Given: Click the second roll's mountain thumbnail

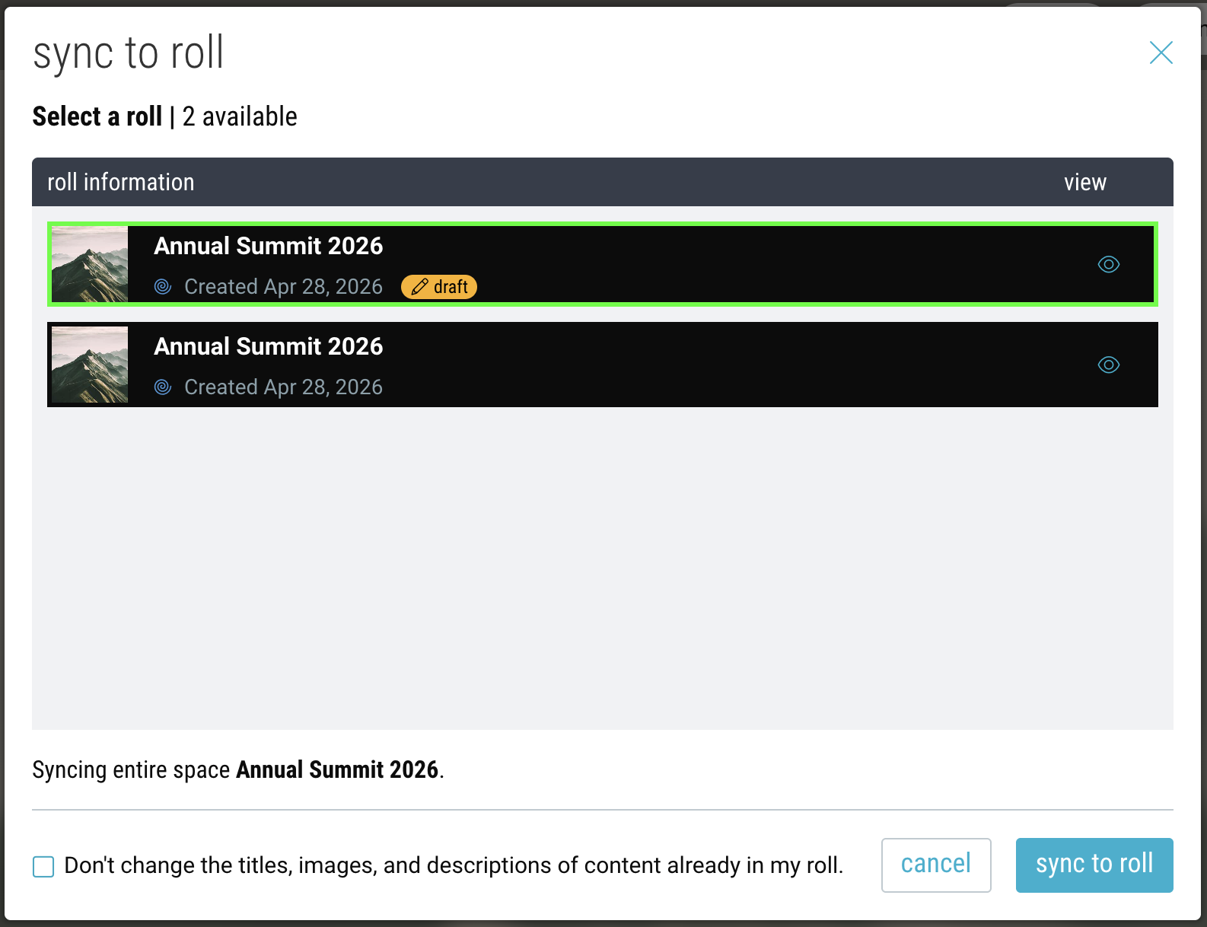Looking at the screenshot, I should (x=90, y=365).
